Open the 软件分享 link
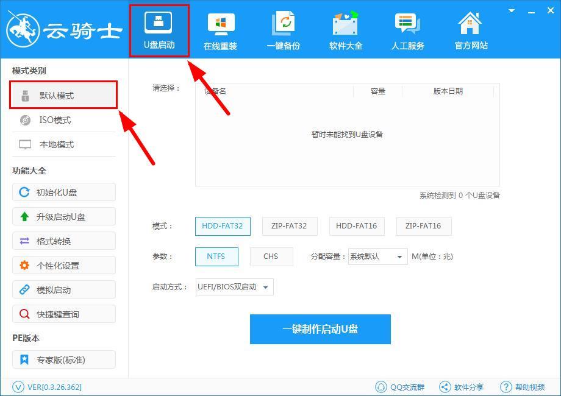The height and width of the screenshot is (396, 561). click(461, 387)
